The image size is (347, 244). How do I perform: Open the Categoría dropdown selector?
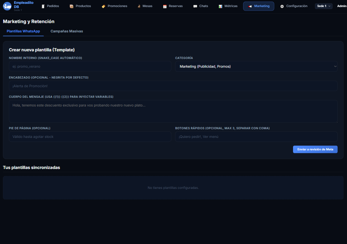[256, 66]
